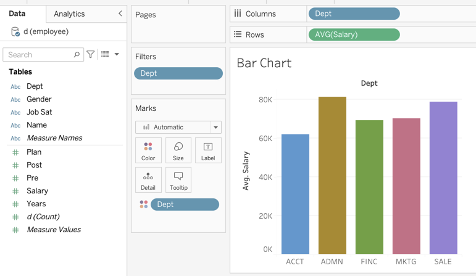Click the ADMN gold bar
Screen dimensions: 476x276
(332, 175)
